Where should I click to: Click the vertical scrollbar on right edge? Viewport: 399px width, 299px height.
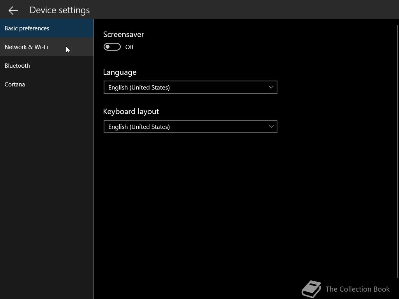coord(398,151)
